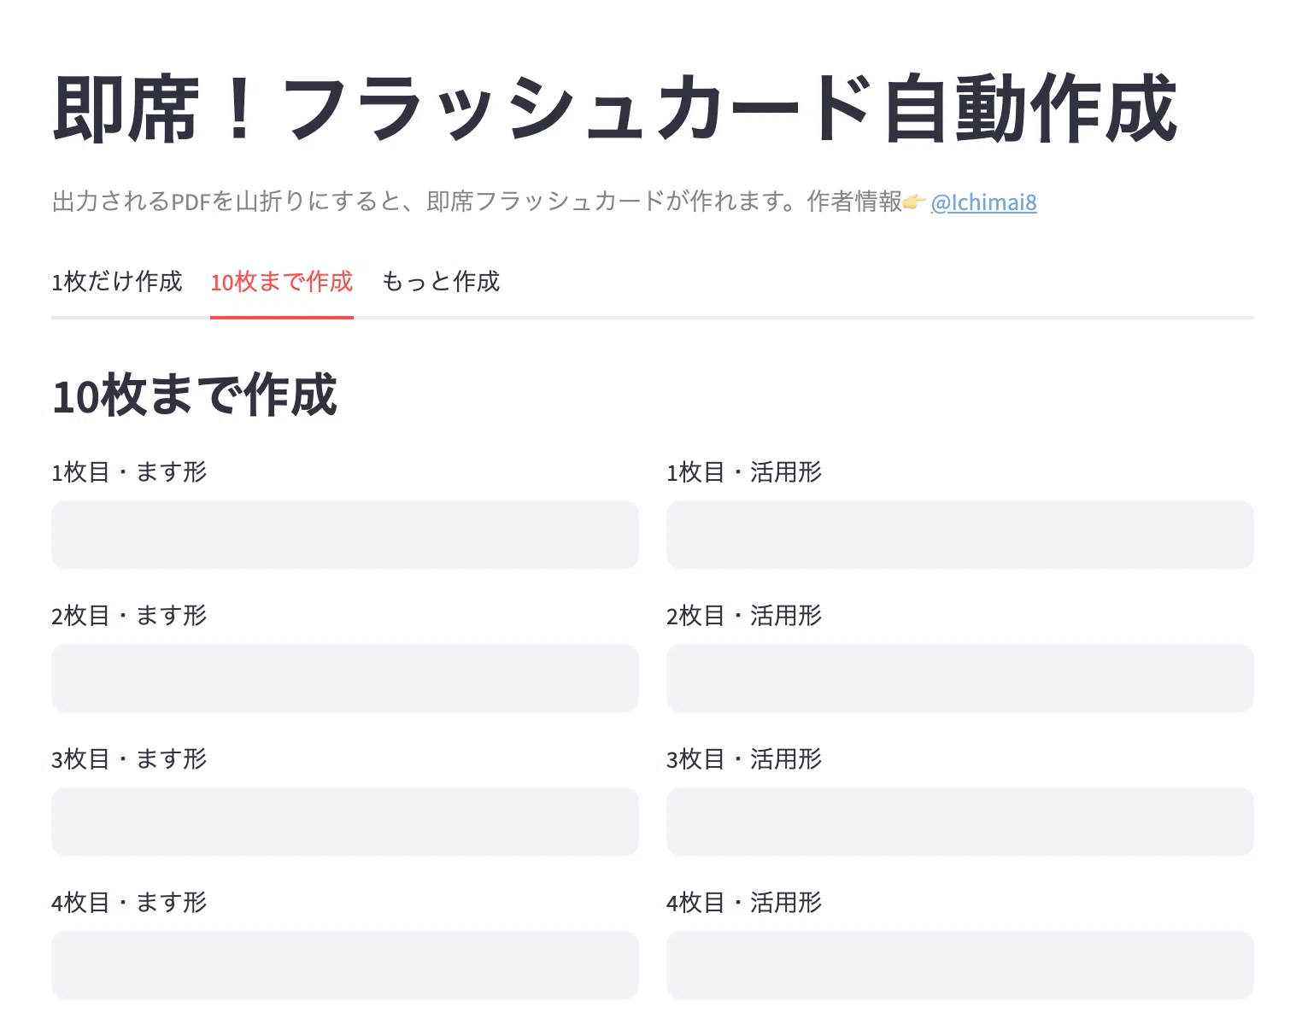Click the 2枚目・ます形 text box

(x=345, y=678)
